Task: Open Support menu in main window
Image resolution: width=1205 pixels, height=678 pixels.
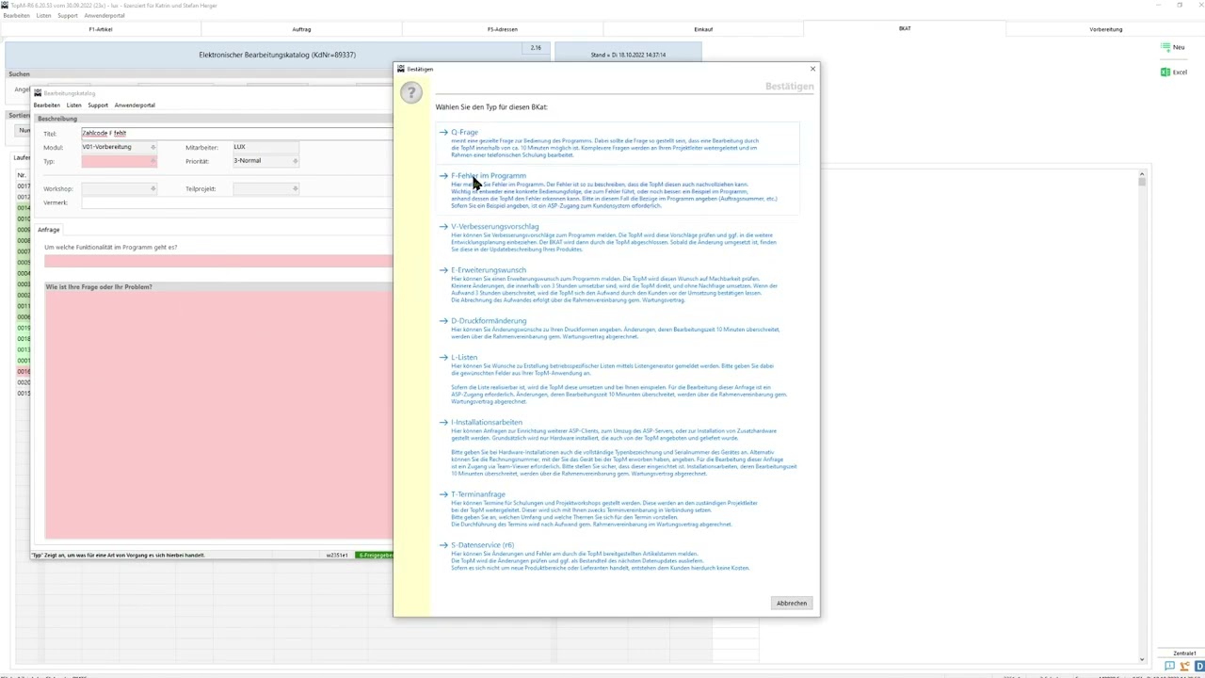Action: pyautogui.click(x=68, y=16)
